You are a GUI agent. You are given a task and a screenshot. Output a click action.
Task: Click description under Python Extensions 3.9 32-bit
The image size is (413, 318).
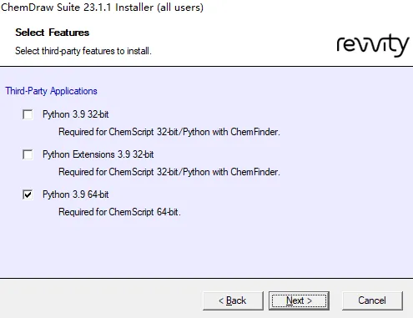point(169,172)
